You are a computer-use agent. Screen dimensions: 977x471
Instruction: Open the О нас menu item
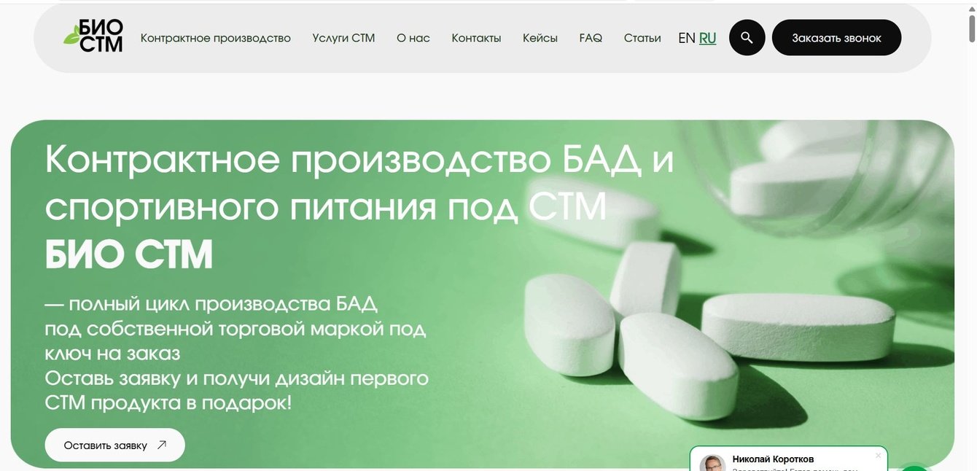point(413,38)
